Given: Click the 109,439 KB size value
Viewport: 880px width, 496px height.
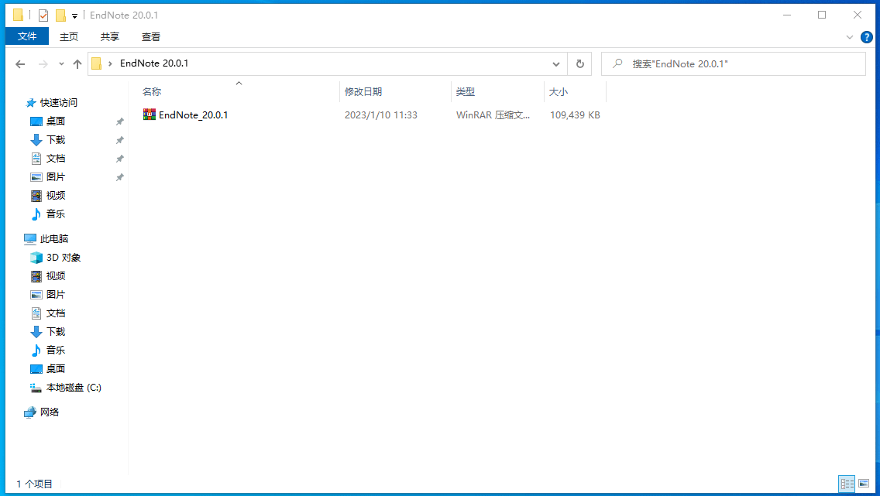Looking at the screenshot, I should point(575,115).
